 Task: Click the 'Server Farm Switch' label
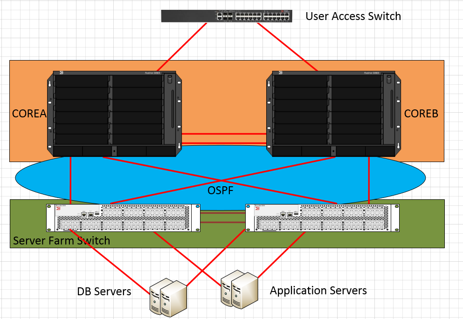click(x=61, y=241)
